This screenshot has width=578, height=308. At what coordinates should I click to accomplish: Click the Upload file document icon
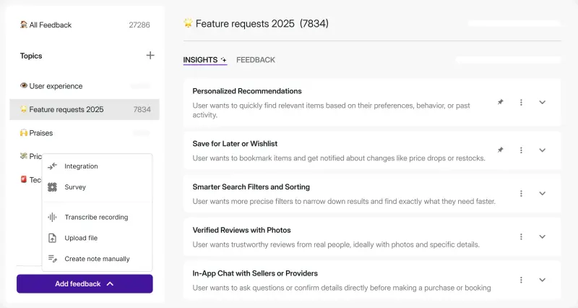pyautogui.click(x=52, y=238)
